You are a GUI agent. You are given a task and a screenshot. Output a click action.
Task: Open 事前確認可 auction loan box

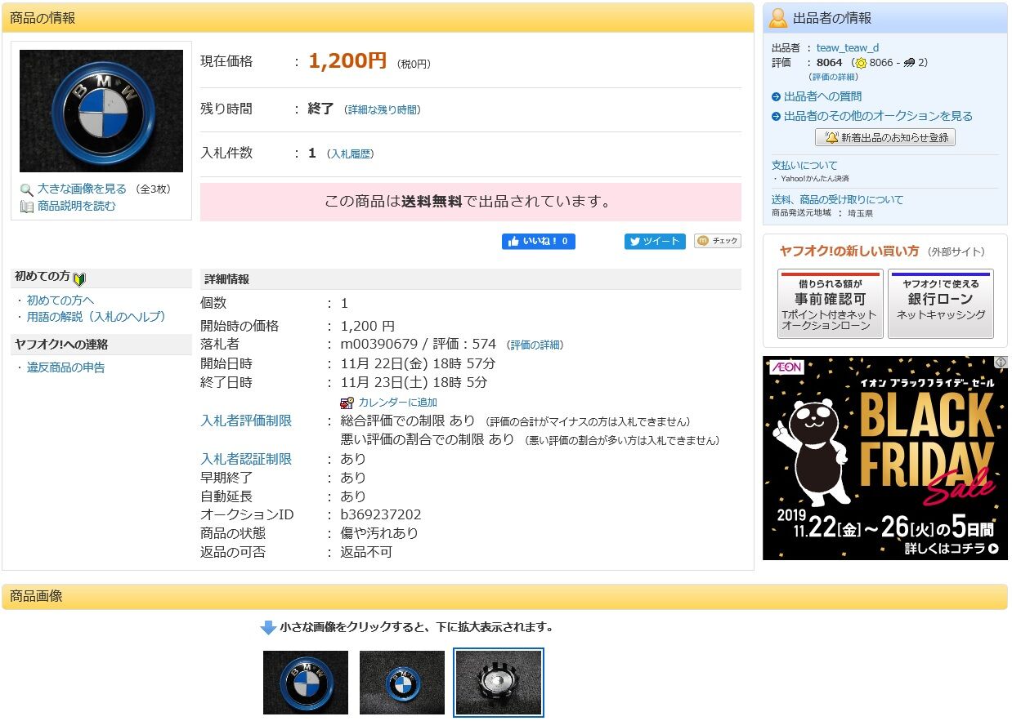pyautogui.click(x=830, y=304)
